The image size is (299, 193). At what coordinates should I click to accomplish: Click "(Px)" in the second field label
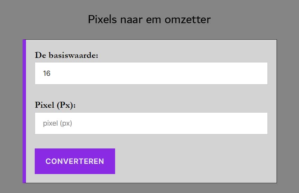[x=66, y=105]
